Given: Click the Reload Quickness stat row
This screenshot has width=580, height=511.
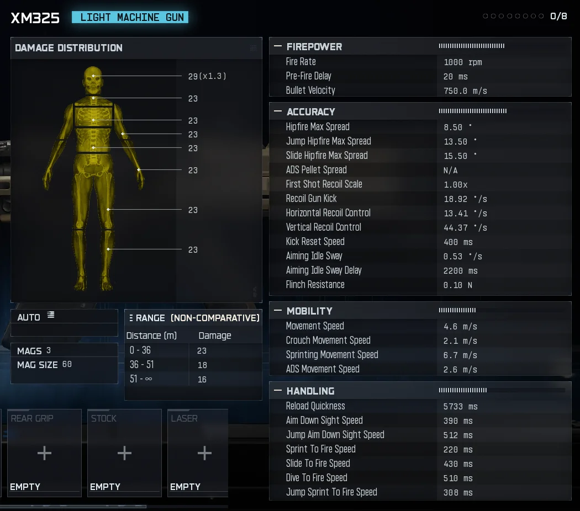Looking at the screenshot, I should (x=420, y=406).
